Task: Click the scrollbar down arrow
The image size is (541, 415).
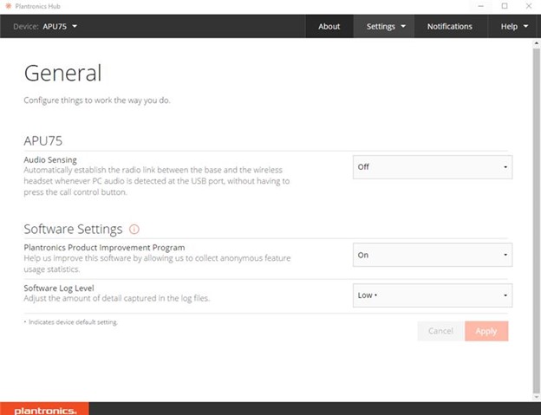Action: [x=536, y=396]
